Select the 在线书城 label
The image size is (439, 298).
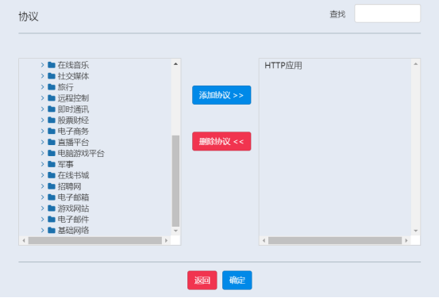pyautogui.click(x=73, y=175)
